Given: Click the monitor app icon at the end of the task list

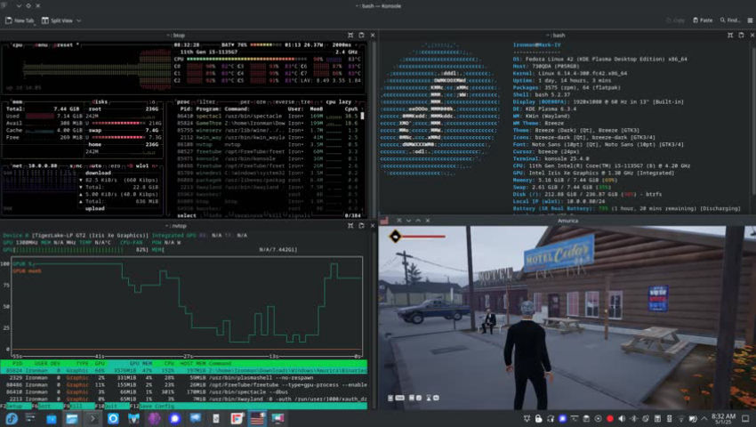Looking at the screenshot, I should [278, 419].
